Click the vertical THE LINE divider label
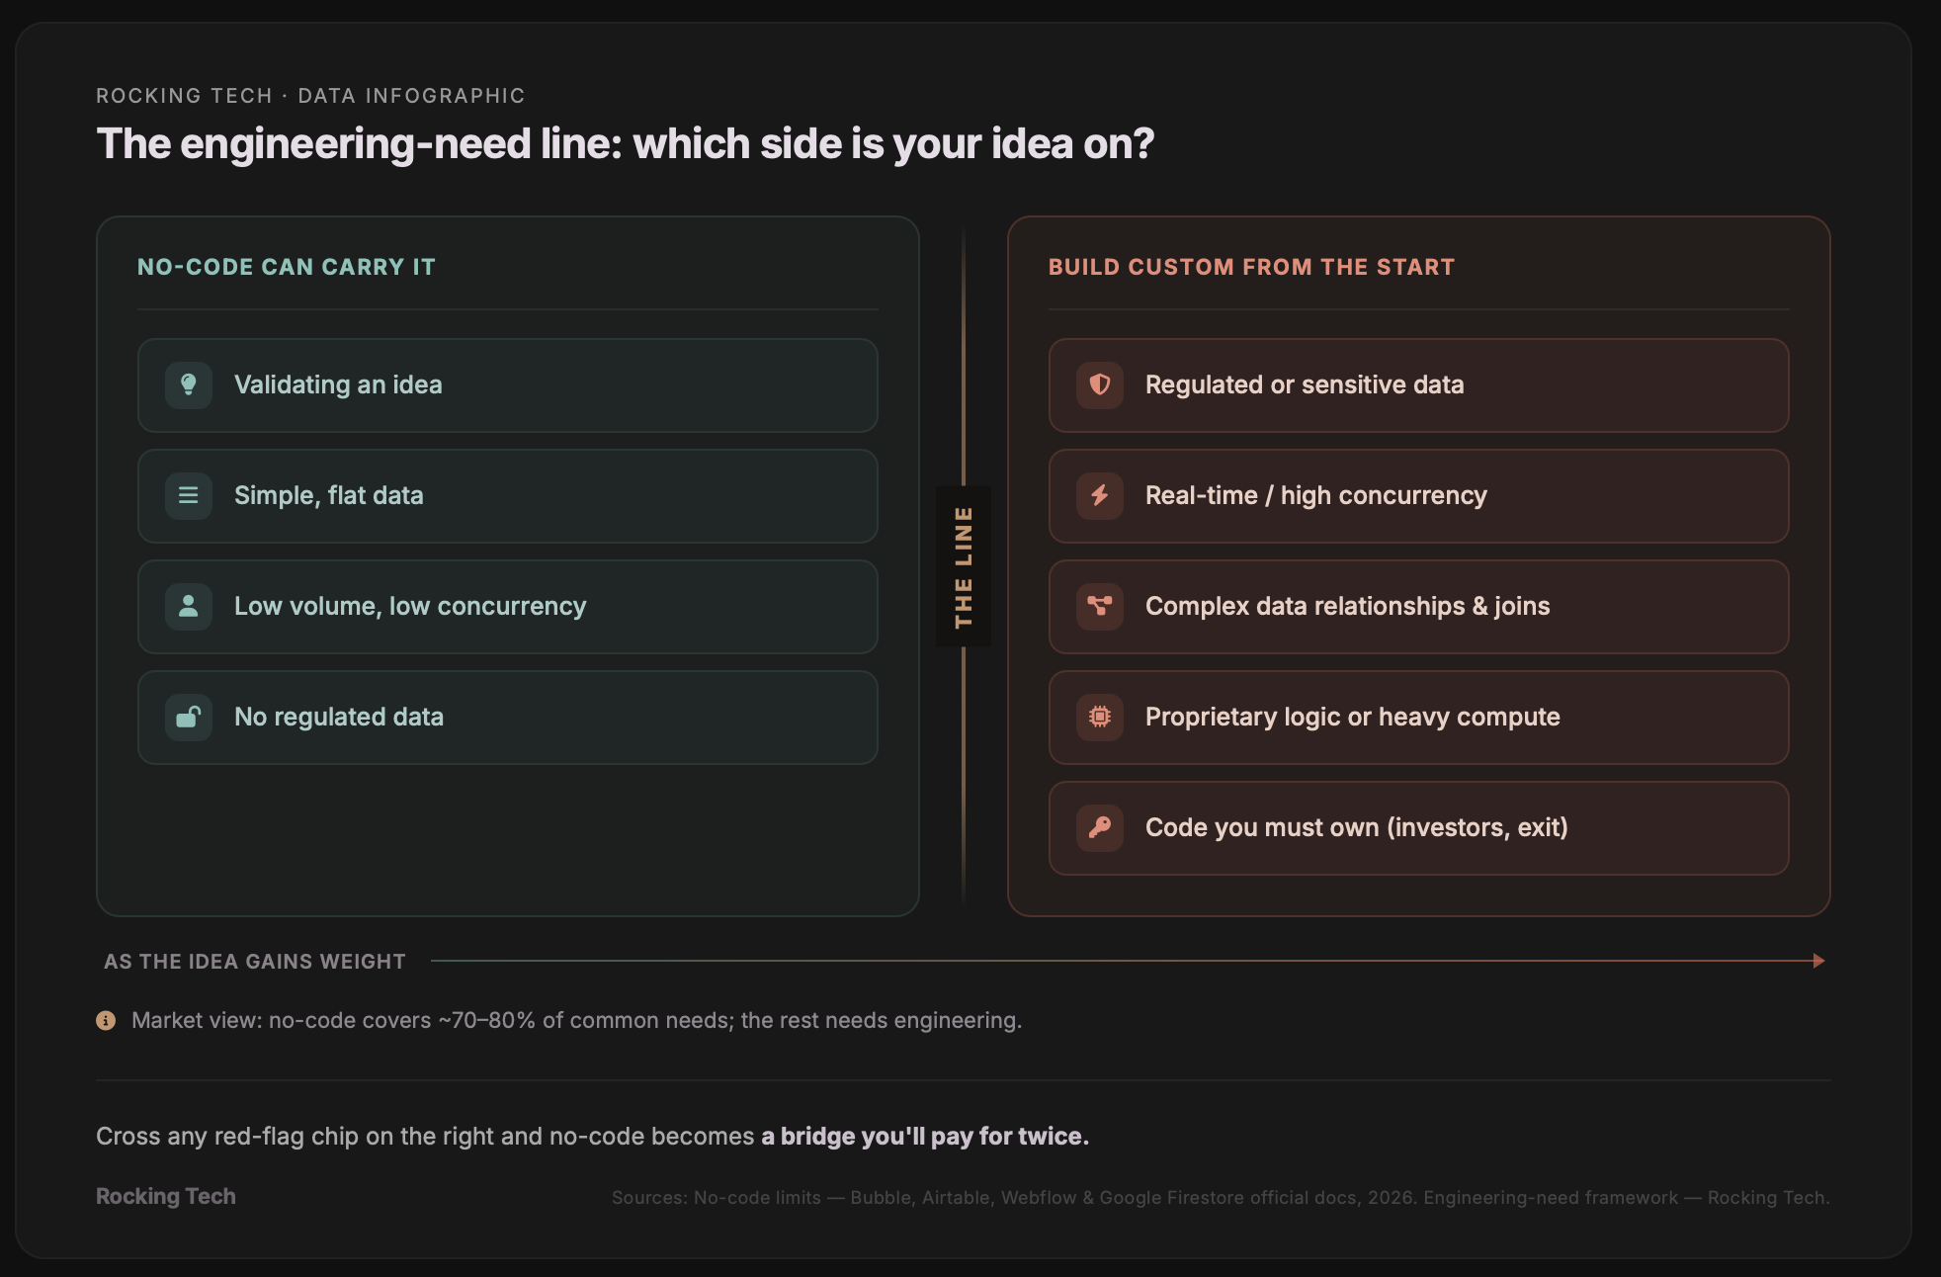The width and height of the screenshot is (1941, 1277). pyautogui.click(x=964, y=567)
